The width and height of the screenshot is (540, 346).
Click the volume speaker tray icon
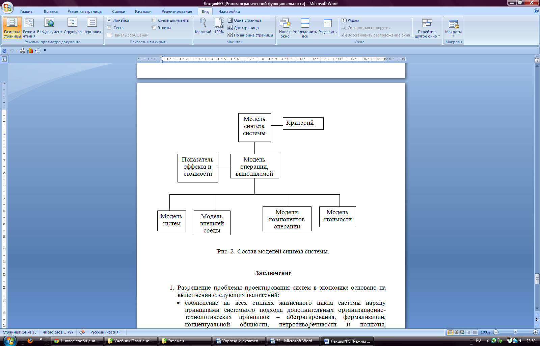(520, 341)
